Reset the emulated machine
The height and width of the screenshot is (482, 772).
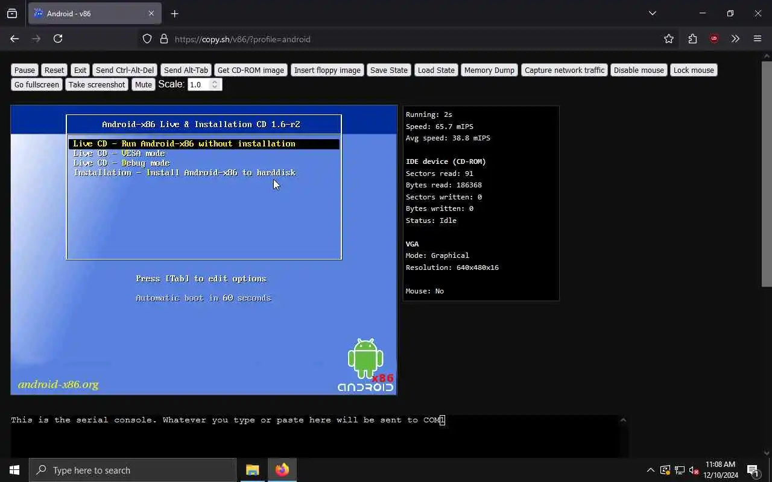pos(54,70)
